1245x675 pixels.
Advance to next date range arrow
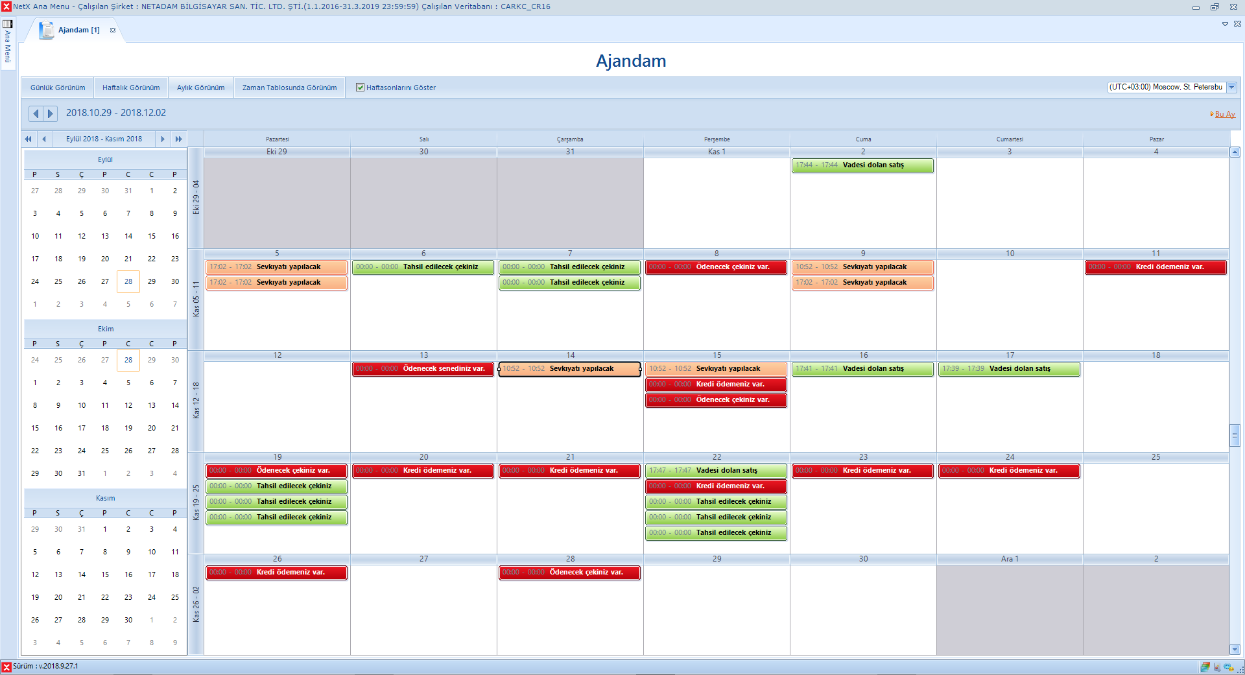pyautogui.click(x=50, y=113)
